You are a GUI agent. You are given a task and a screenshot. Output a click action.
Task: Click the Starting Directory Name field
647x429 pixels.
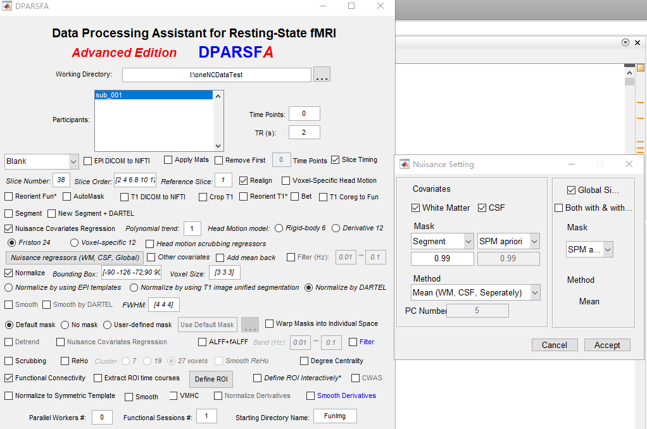point(335,416)
